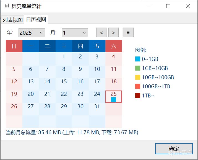Select day 26 in the calendar
The image size is (198, 160).
coord(14,109)
